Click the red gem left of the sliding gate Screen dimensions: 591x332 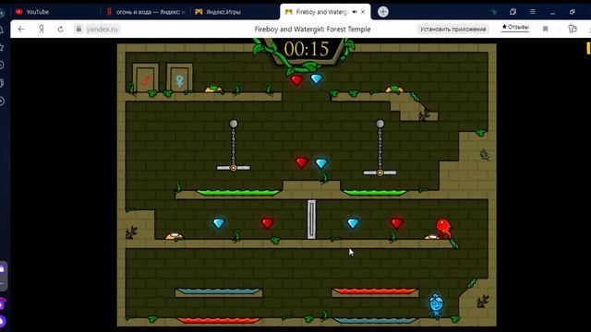click(x=267, y=223)
